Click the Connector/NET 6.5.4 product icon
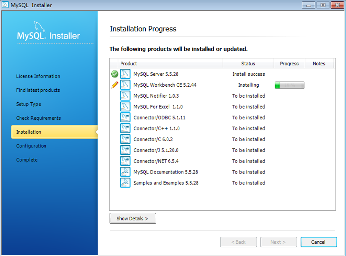 125,161
